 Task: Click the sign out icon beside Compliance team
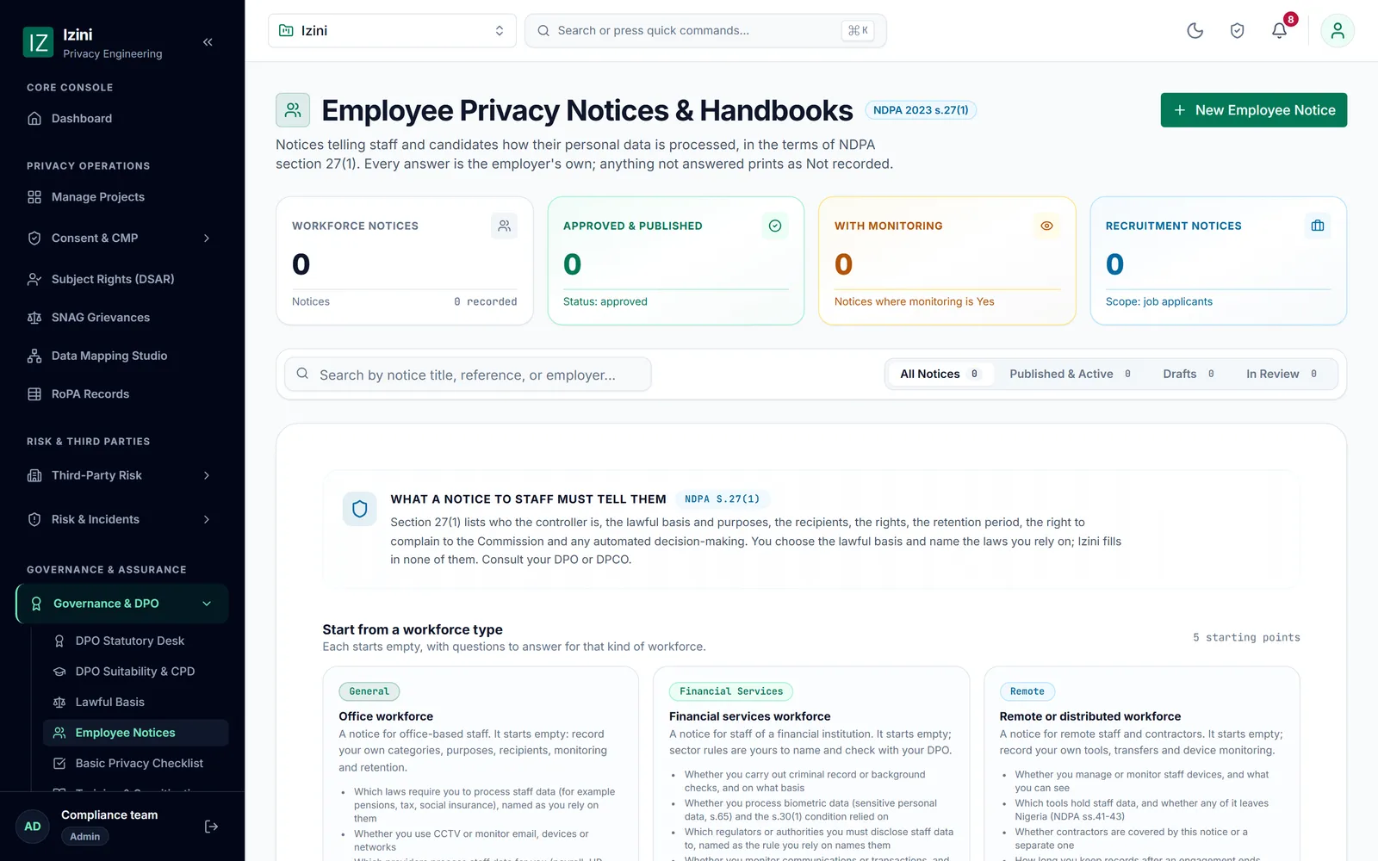point(211,827)
